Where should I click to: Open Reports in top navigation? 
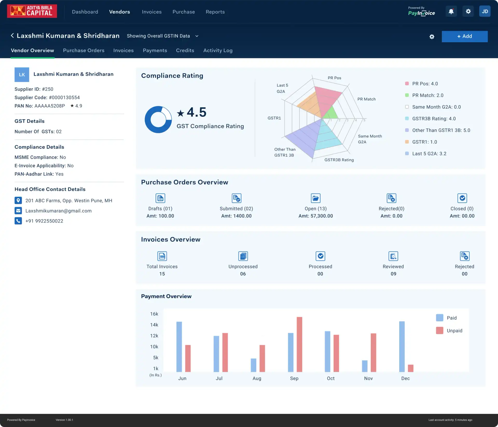pos(215,12)
